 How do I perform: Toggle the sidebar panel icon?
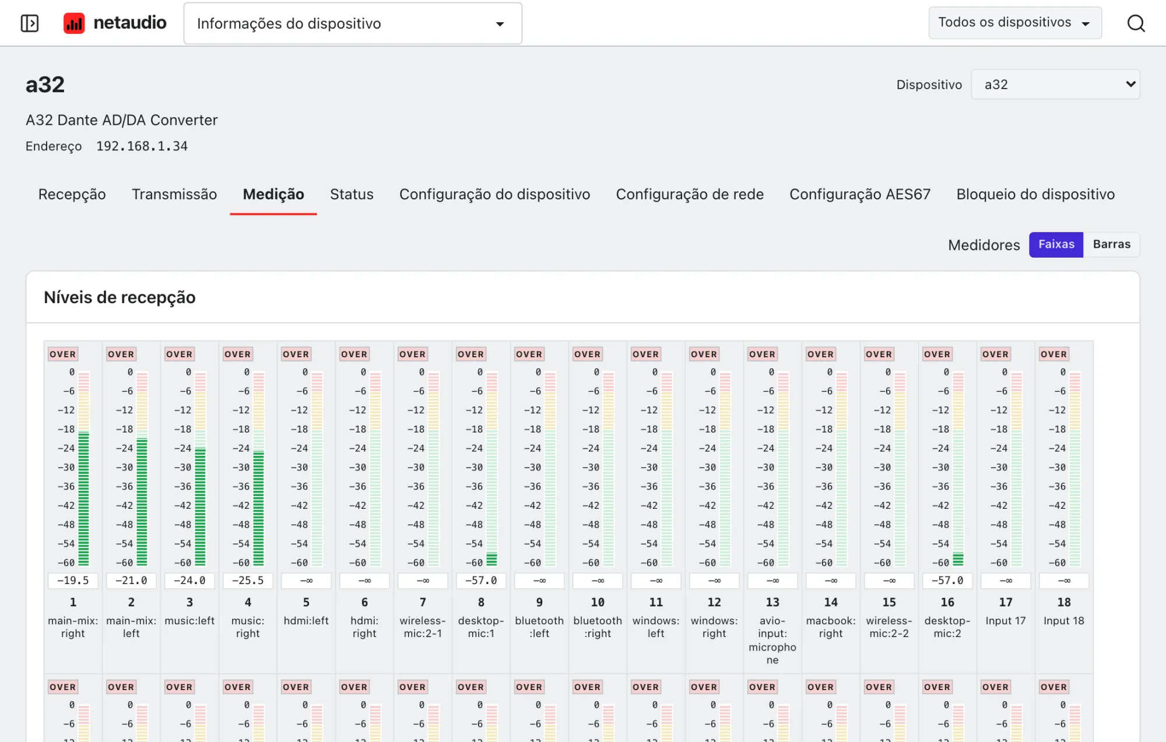(30, 23)
